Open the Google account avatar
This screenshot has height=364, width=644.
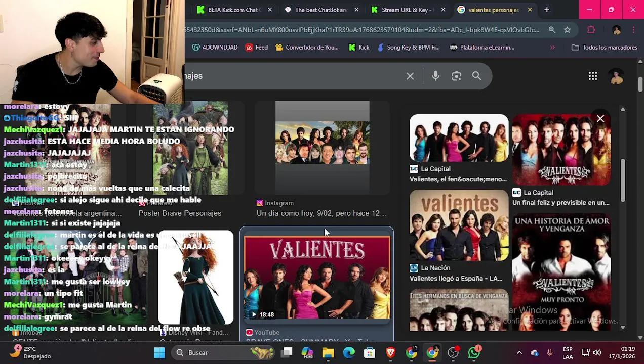click(616, 76)
